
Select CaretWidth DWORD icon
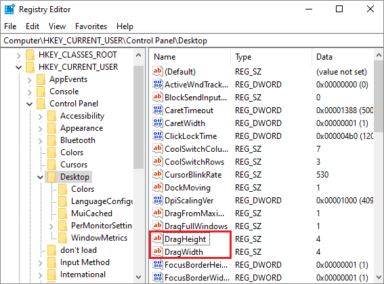(x=158, y=123)
